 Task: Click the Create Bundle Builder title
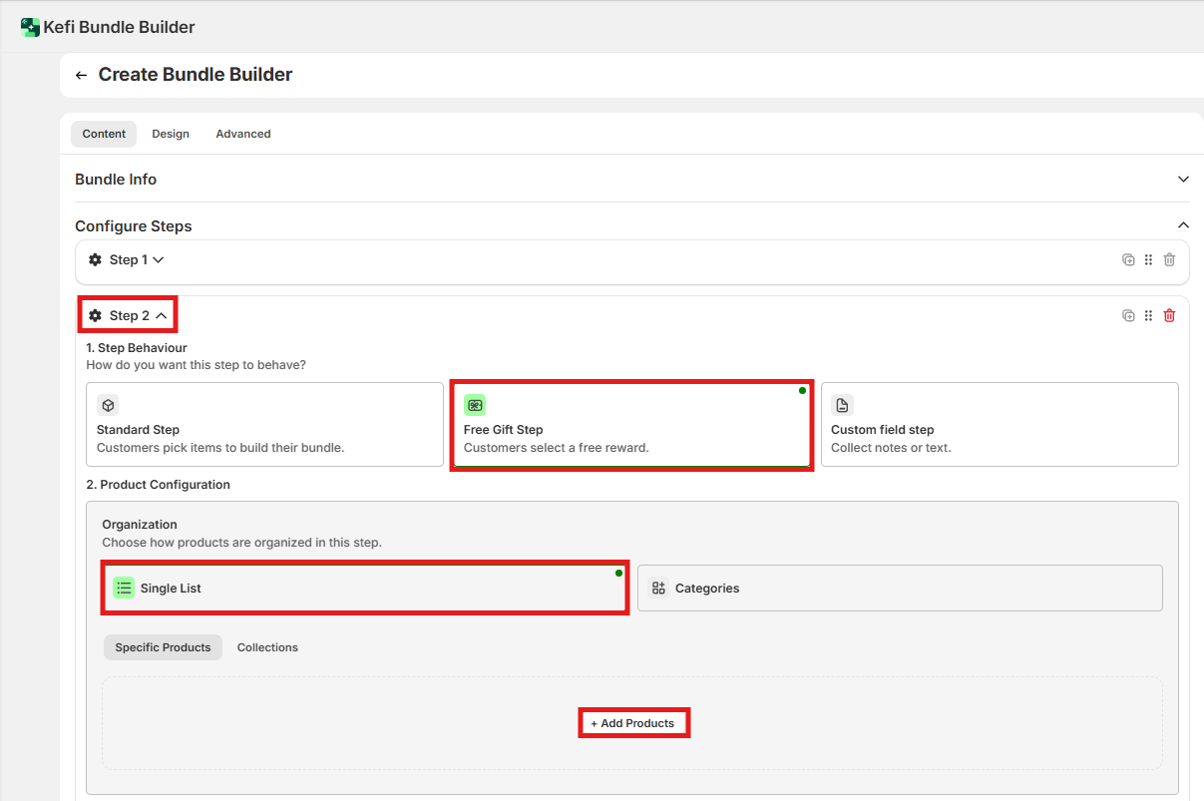(196, 75)
